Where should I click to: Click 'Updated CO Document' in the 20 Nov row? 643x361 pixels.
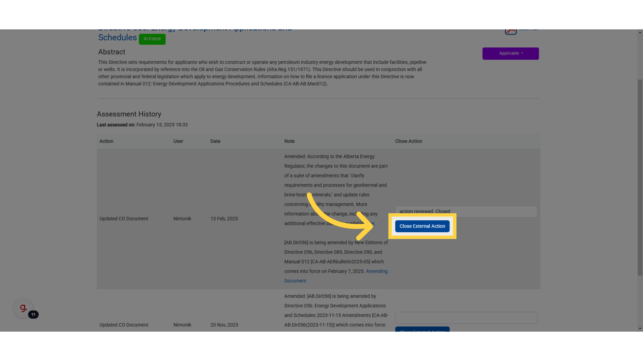pos(124,325)
